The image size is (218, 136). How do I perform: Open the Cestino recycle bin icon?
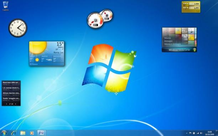click(x=6, y=6)
